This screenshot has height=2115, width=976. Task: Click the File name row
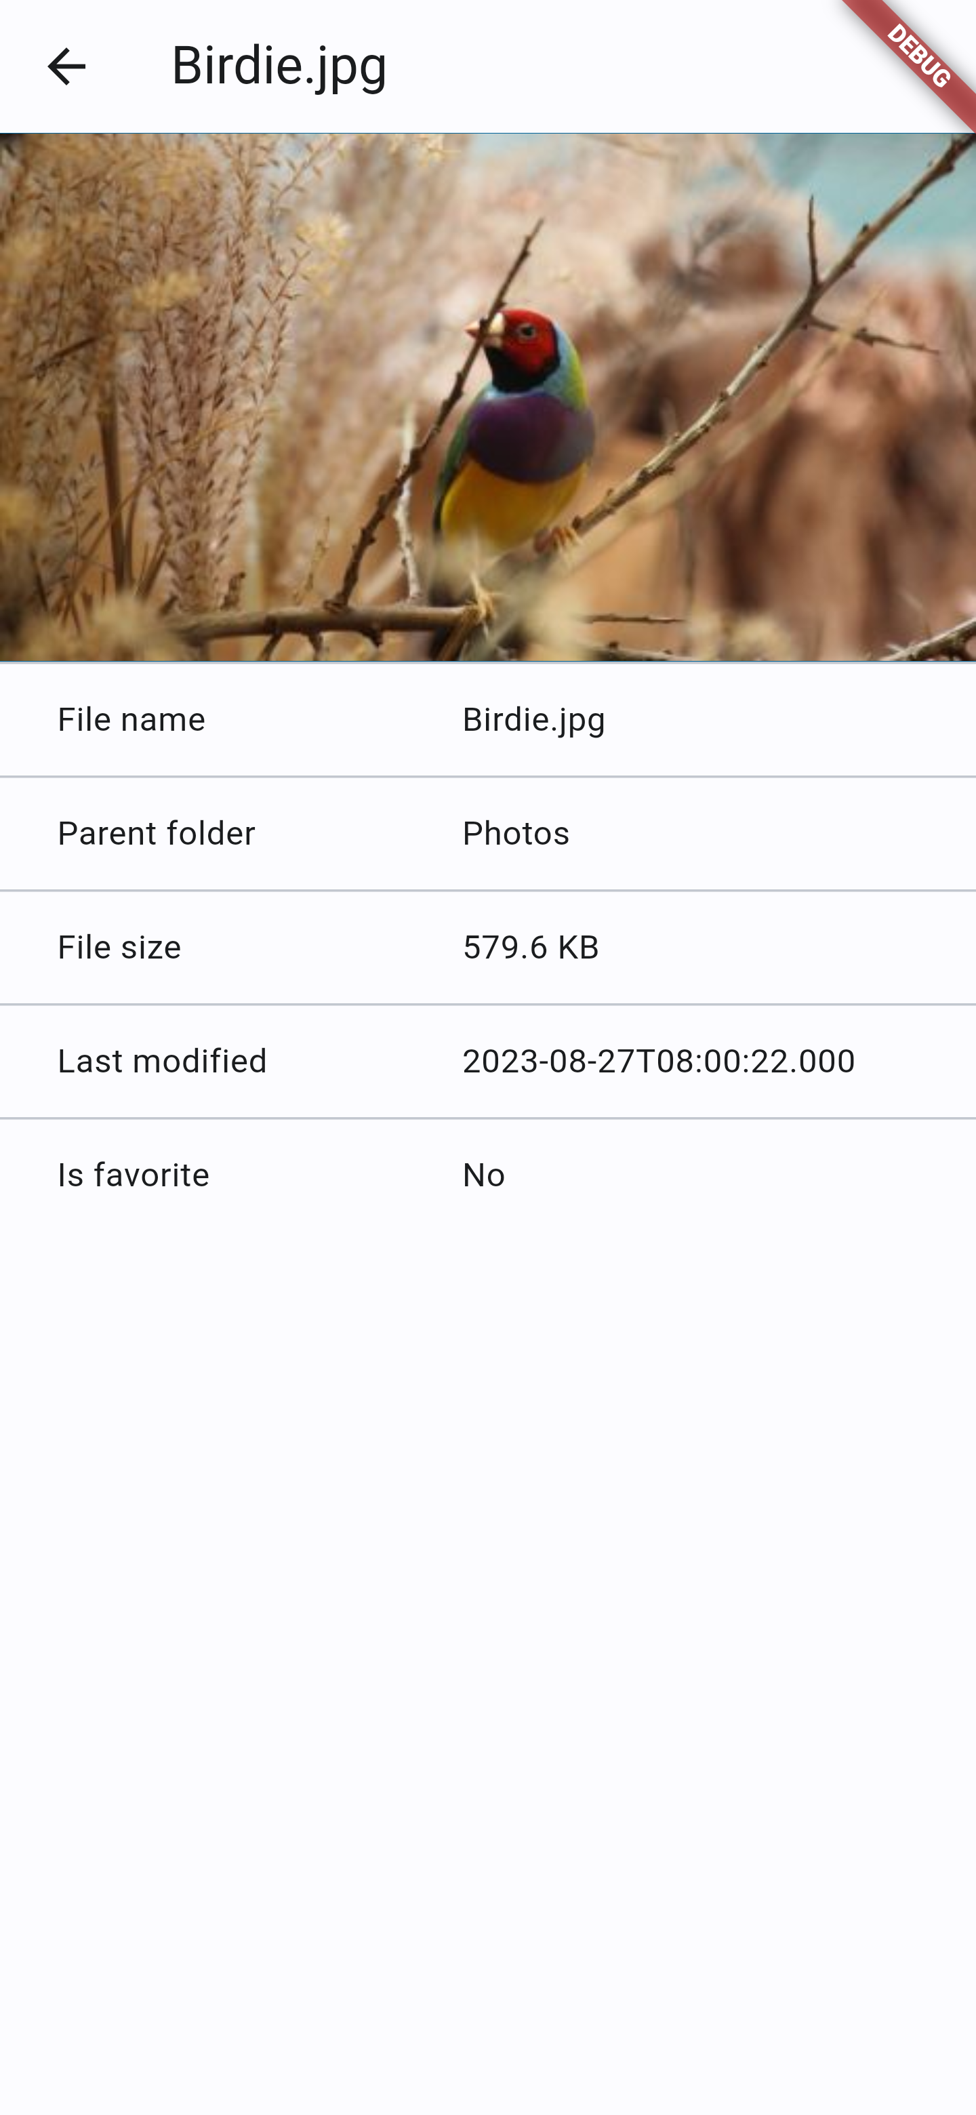coord(487,720)
